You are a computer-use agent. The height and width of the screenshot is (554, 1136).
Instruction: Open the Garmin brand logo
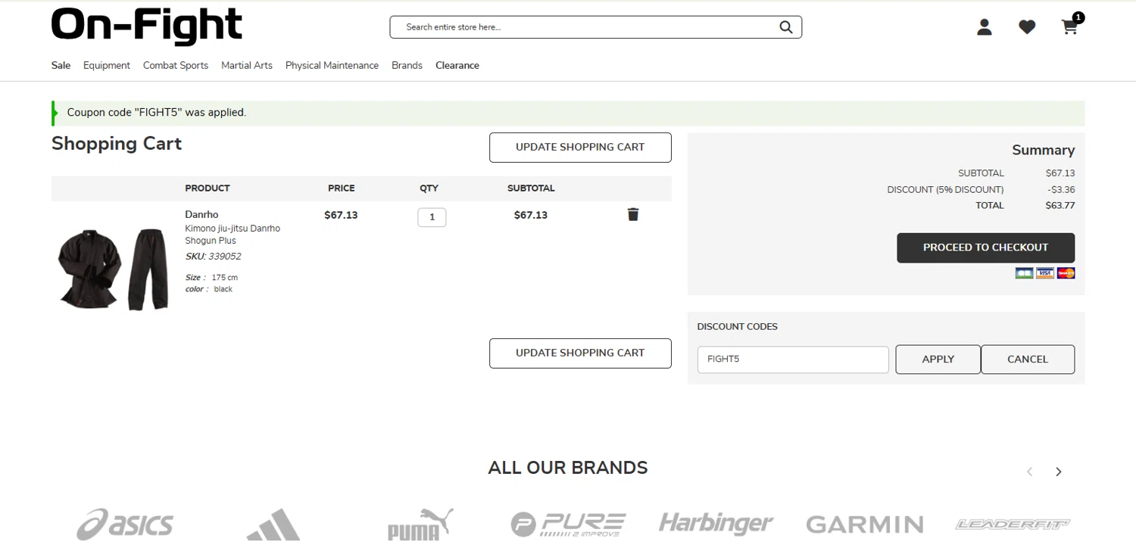(x=865, y=524)
